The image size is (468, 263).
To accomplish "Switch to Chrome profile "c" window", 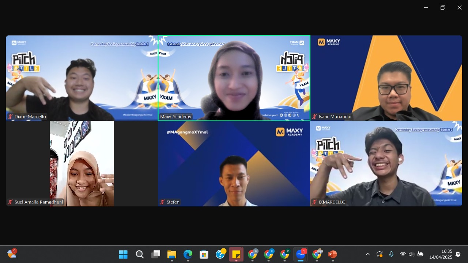I will [x=269, y=254].
